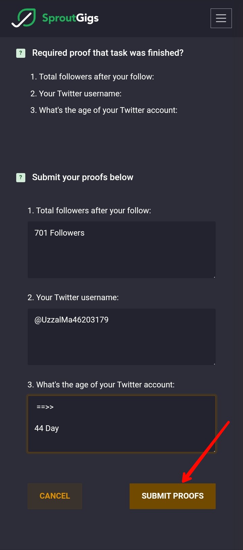Image resolution: width=243 pixels, height=550 pixels.
Task: Open the hamburger menu
Action: [221, 18]
